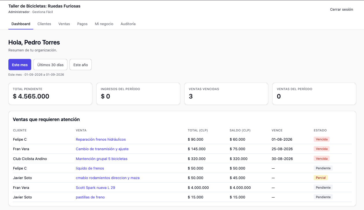The width and height of the screenshot is (364, 210).
Task: Click the $ 90.000 total cell
Action: (195, 140)
